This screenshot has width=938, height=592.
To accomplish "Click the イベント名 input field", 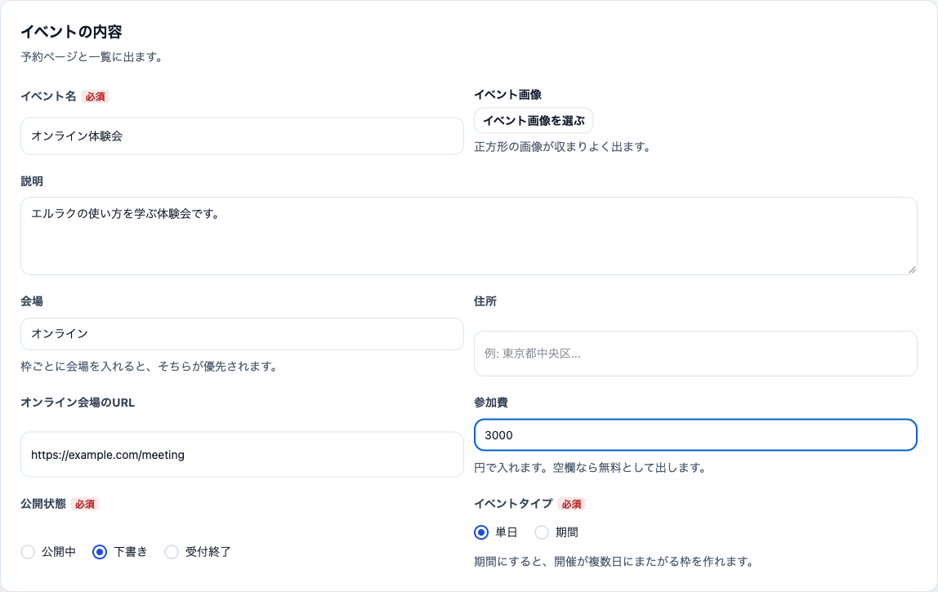I will pyautogui.click(x=242, y=136).
